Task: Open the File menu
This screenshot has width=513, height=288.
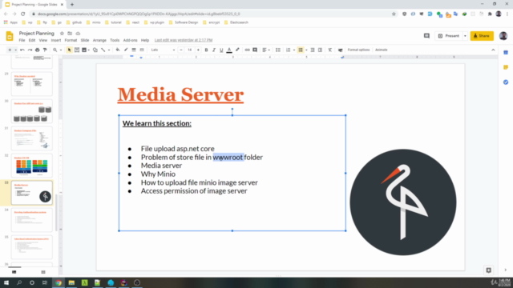Action: point(22,40)
